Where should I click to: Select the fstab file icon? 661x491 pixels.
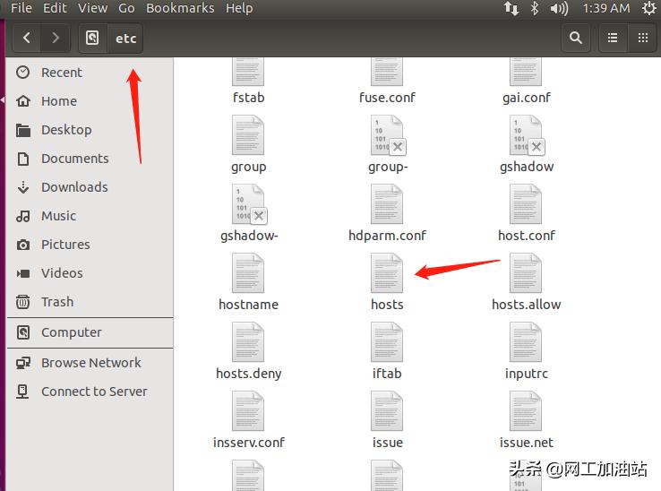(248, 72)
